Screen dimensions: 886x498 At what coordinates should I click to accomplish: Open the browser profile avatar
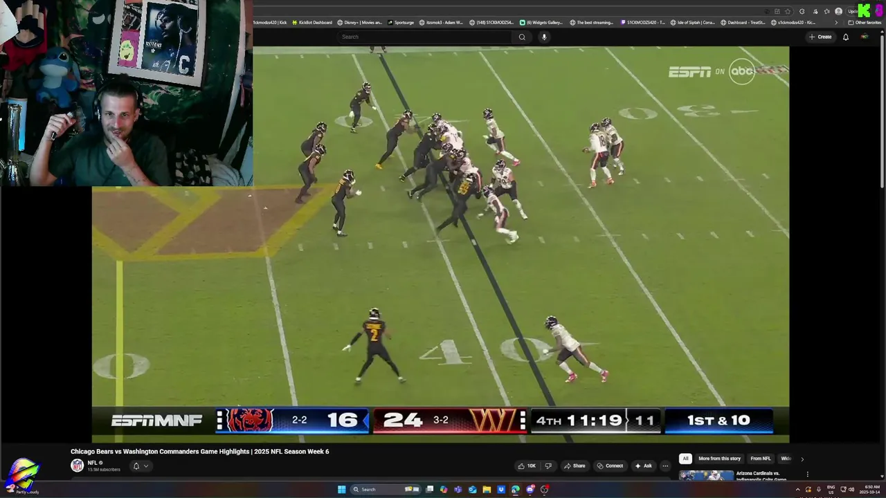[x=839, y=11]
